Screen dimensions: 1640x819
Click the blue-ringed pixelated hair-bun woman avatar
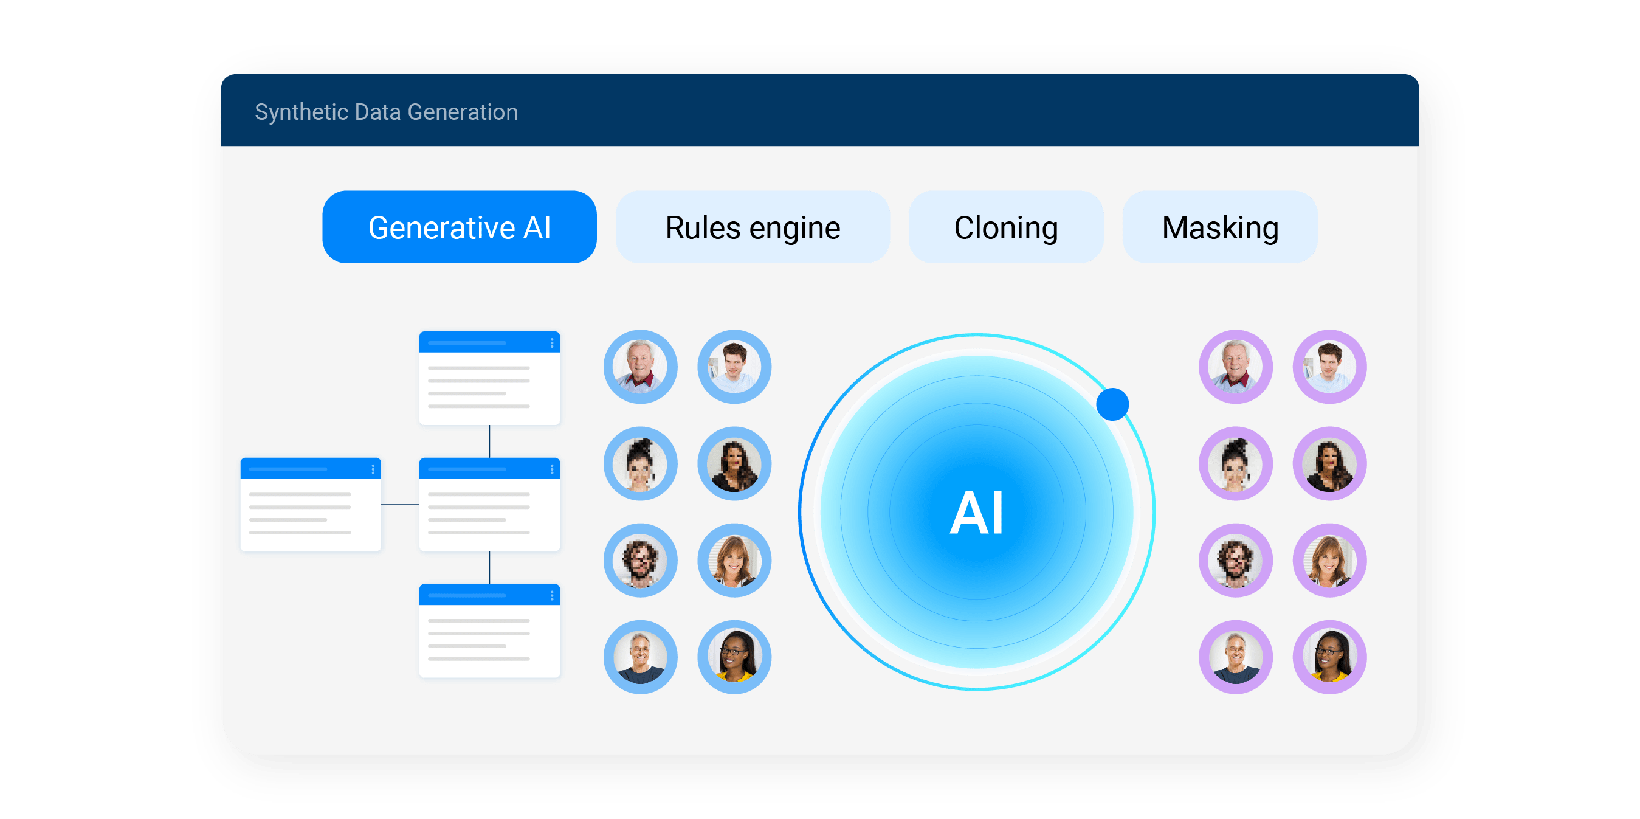pyautogui.click(x=640, y=464)
